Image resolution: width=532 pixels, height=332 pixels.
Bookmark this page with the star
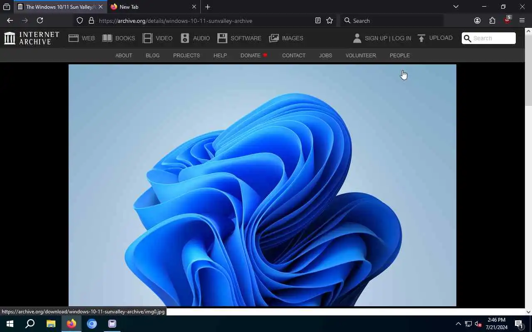pyautogui.click(x=330, y=20)
